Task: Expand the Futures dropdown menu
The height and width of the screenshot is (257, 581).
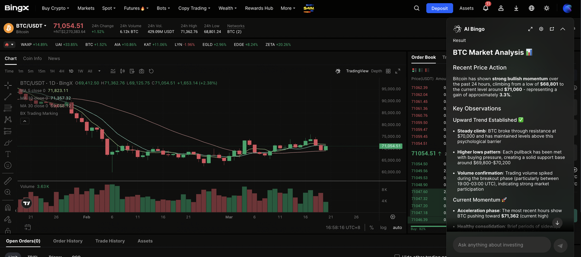Action: click(134, 8)
